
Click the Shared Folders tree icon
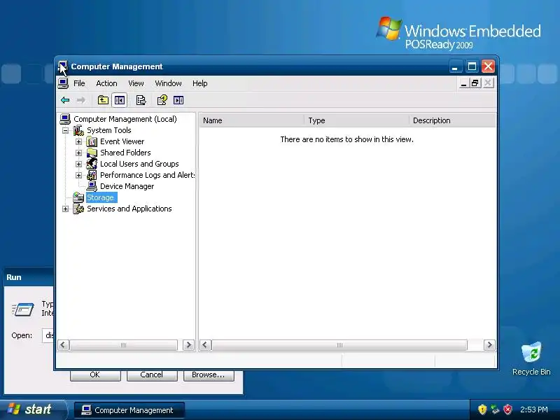[x=92, y=153]
